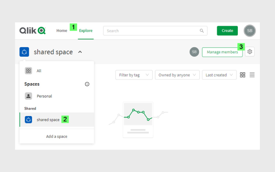Viewport: 275px width, 172px height.
Task: Open the Filter by tag dropdown
Action: pos(134,75)
